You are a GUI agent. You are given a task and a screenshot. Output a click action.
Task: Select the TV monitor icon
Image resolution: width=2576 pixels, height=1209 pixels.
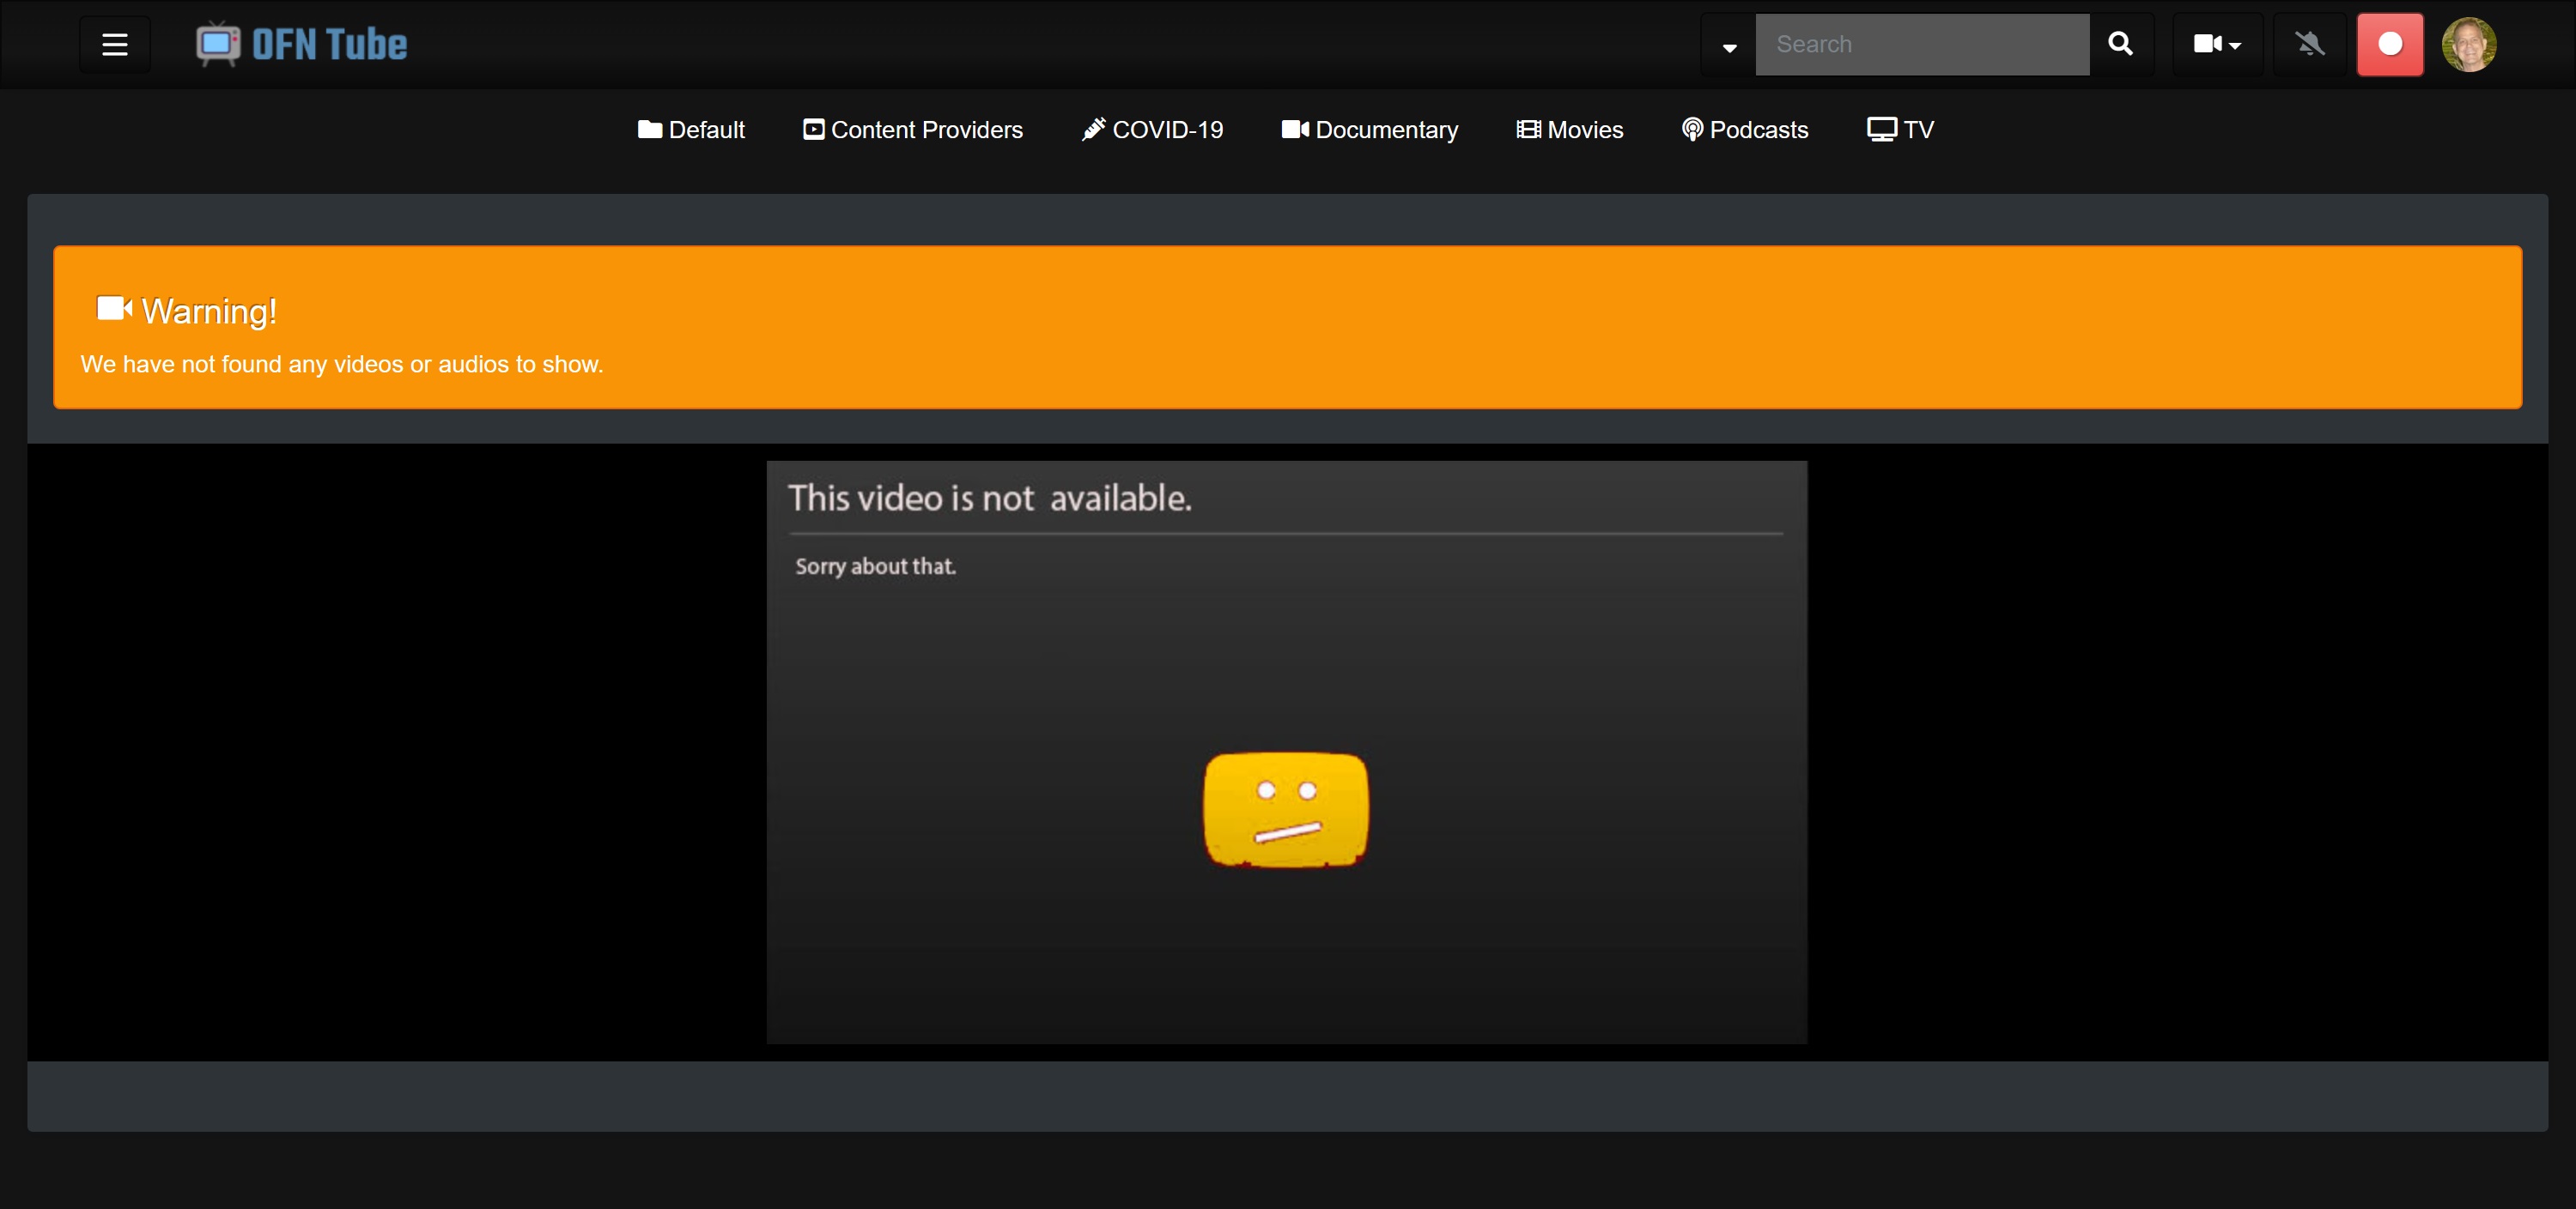pyautogui.click(x=1881, y=129)
